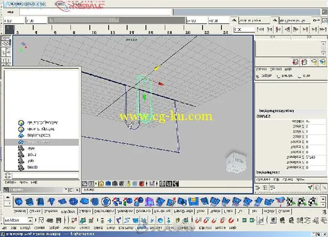Click the save scene icon in status line
The image size is (328, 237).
[x=58, y=220]
